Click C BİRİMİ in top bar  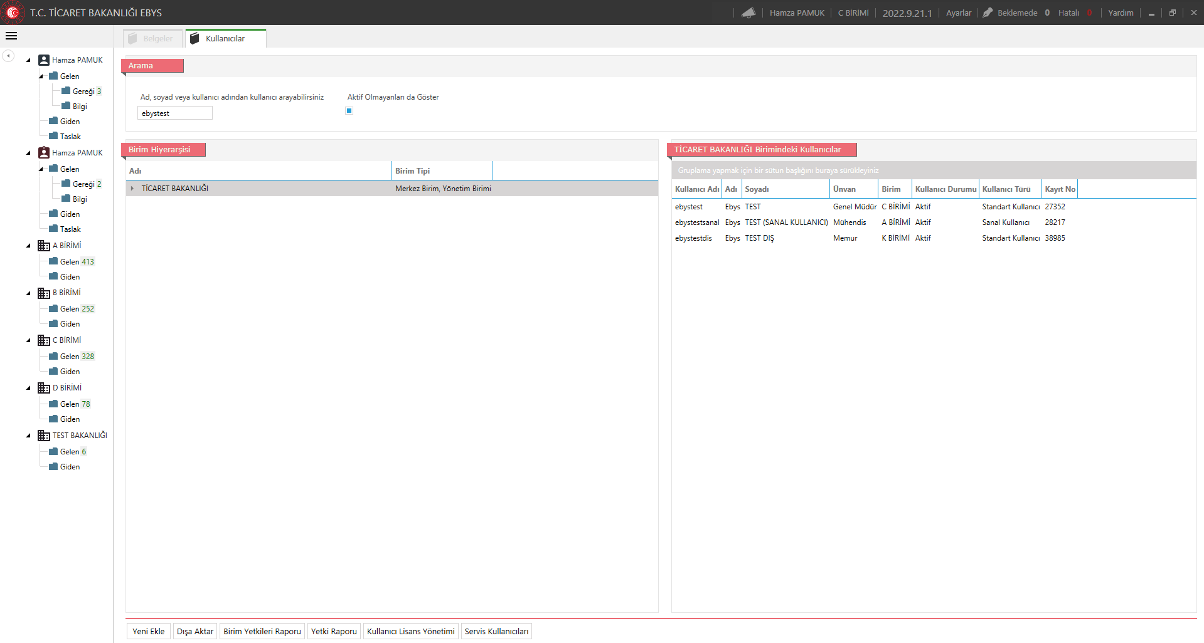pos(853,13)
